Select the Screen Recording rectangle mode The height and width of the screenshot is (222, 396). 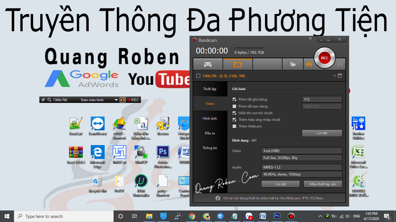(x=237, y=64)
